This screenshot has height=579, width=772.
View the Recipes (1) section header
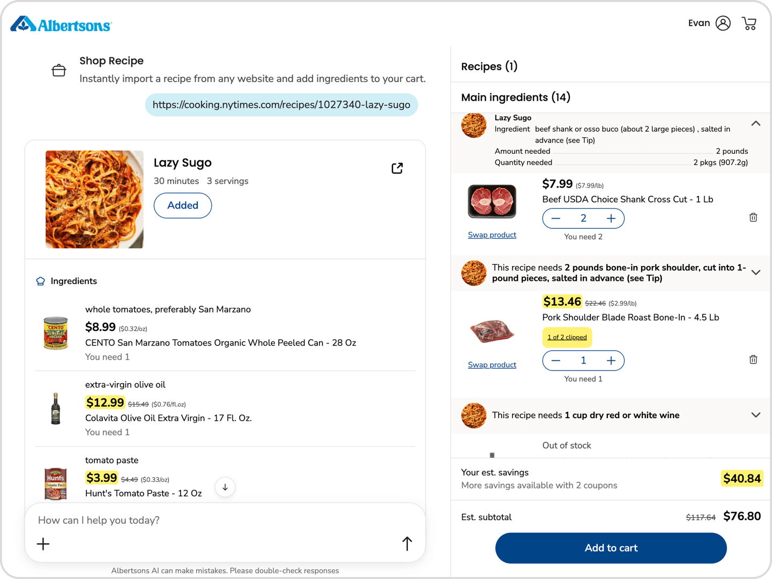[489, 66]
